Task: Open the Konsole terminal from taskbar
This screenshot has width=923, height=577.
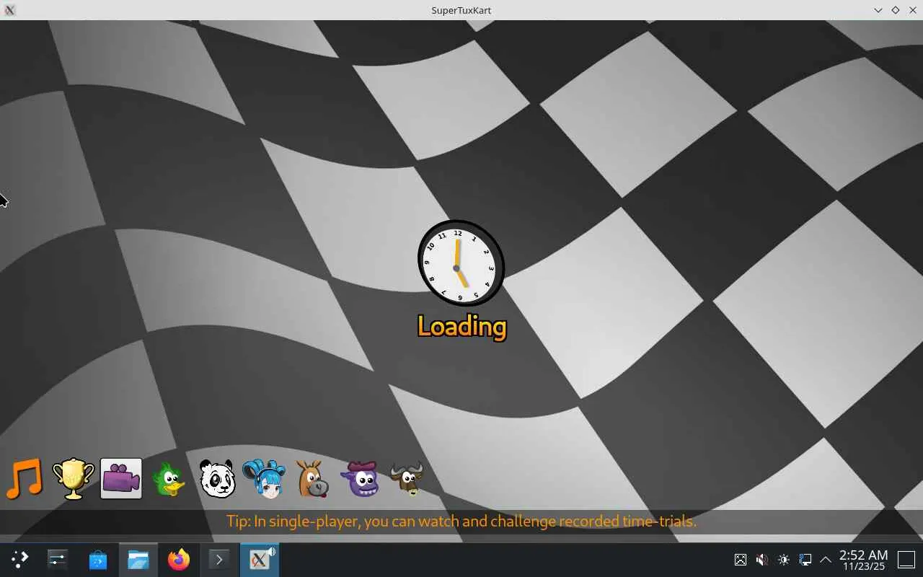Action: pyautogui.click(x=219, y=559)
